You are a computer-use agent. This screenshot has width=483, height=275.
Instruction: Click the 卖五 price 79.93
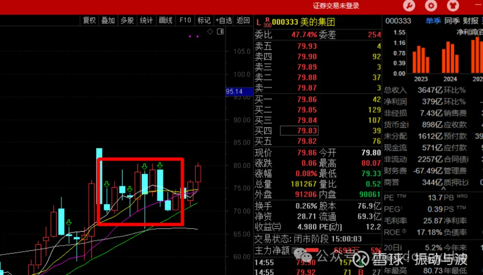(x=307, y=46)
